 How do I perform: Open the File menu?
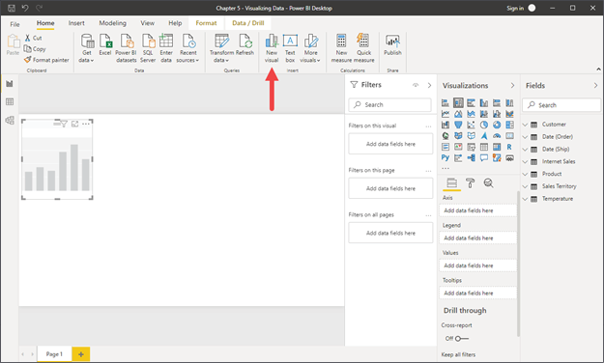coord(14,24)
